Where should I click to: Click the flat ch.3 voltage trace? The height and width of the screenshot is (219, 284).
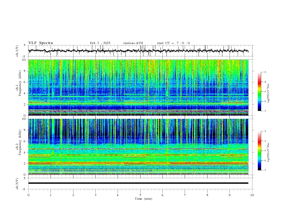point(138,183)
